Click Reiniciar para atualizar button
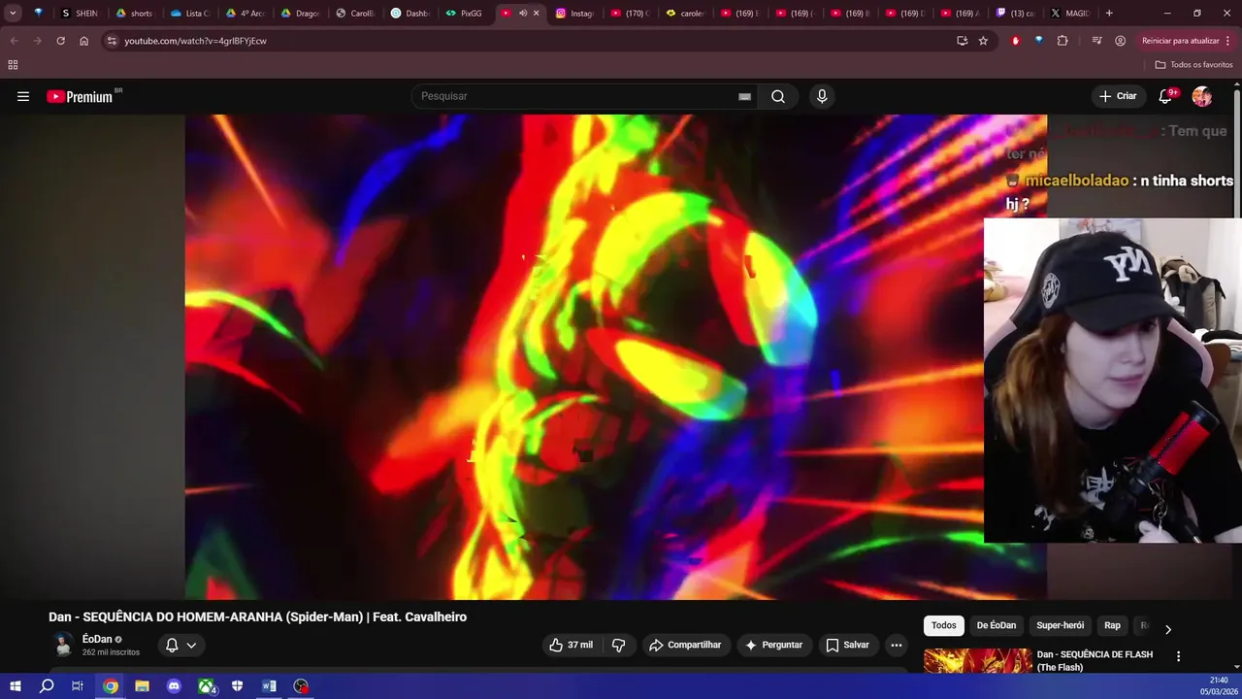The width and height of the screenshot is (1242, 699). [x=1180, y=41]
